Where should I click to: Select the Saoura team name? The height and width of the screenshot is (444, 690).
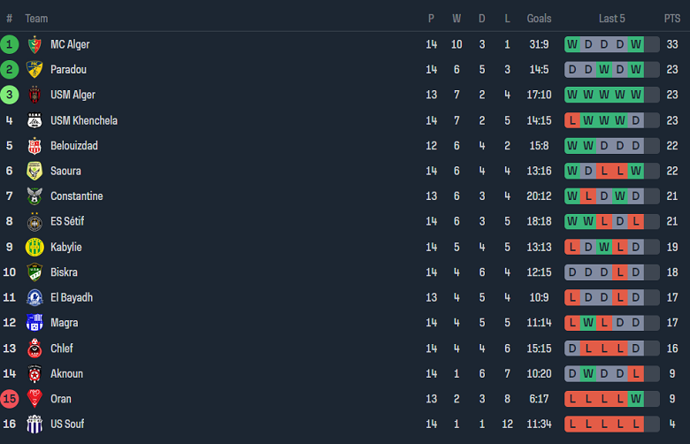pyautogui.click(x=65, y=171)
